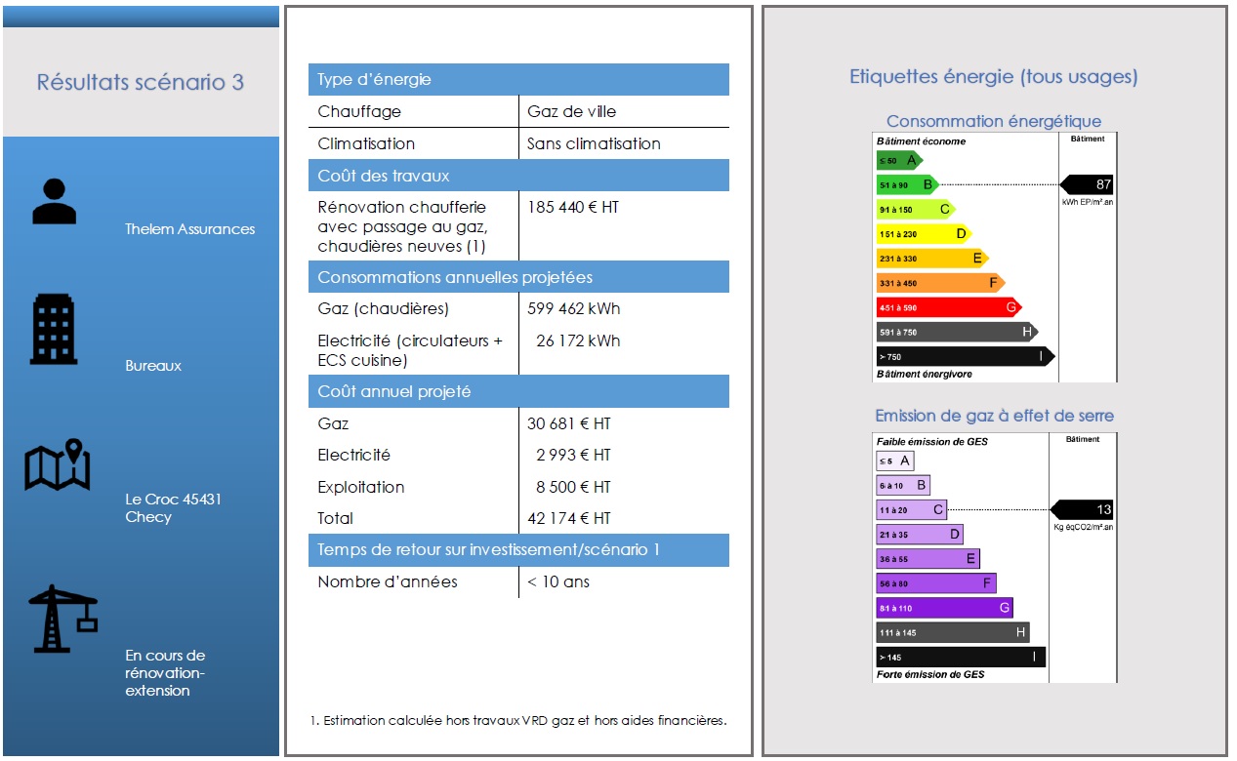Click energy class H bar '591 à 750'
The width and height of the screenshot is (1237, 761).
[x=958, y=332]
